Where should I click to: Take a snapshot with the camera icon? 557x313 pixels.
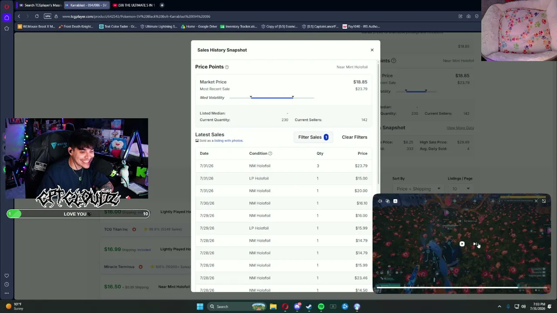coord(469,17)
